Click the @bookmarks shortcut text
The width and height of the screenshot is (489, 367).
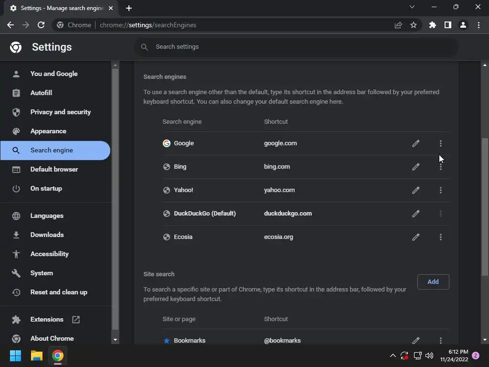(x=282, y=340)
